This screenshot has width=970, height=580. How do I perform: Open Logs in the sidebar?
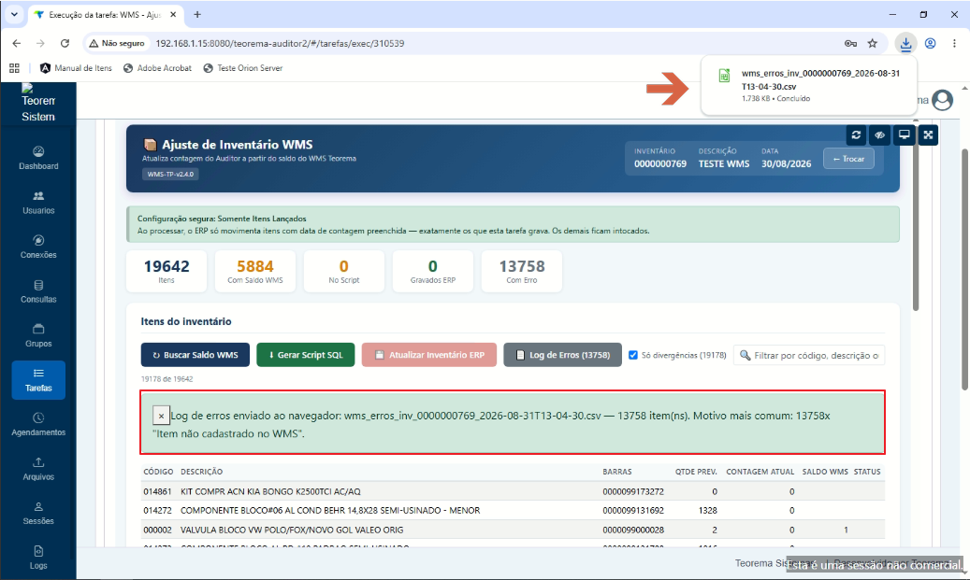pyautogui.click(x=38, y=558)
